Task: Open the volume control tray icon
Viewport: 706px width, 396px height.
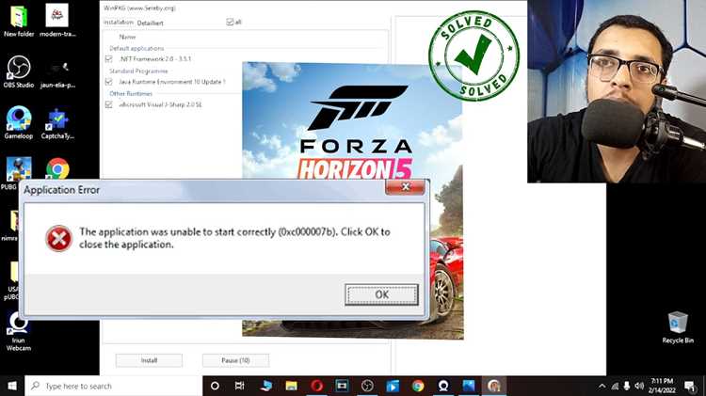Action: click(639, 386)
